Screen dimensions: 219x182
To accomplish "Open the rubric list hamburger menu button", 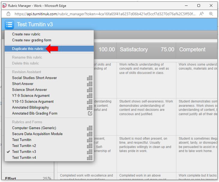I will 9,25.
